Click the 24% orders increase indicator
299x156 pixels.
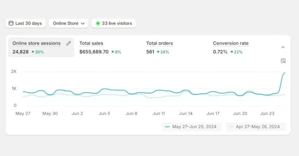pyautogui.click(x=163, y=52)
